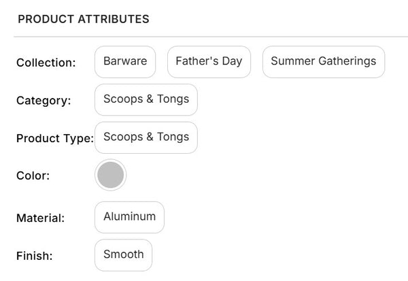Select the Scoops & Tongs Product Type chip
Screen dimensions: 408x281
tap(146, 137)
